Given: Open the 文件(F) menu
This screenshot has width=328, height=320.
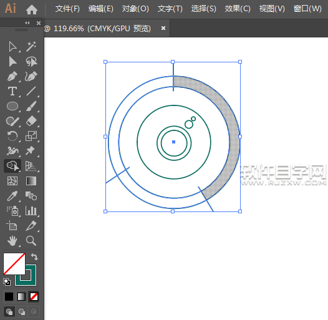Looking at the screenshot, I should point(67,9).
